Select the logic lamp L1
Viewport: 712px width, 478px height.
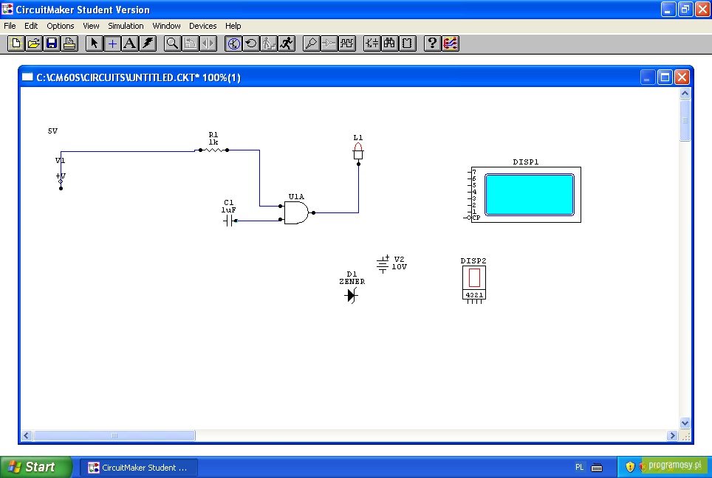pos(358,153)
